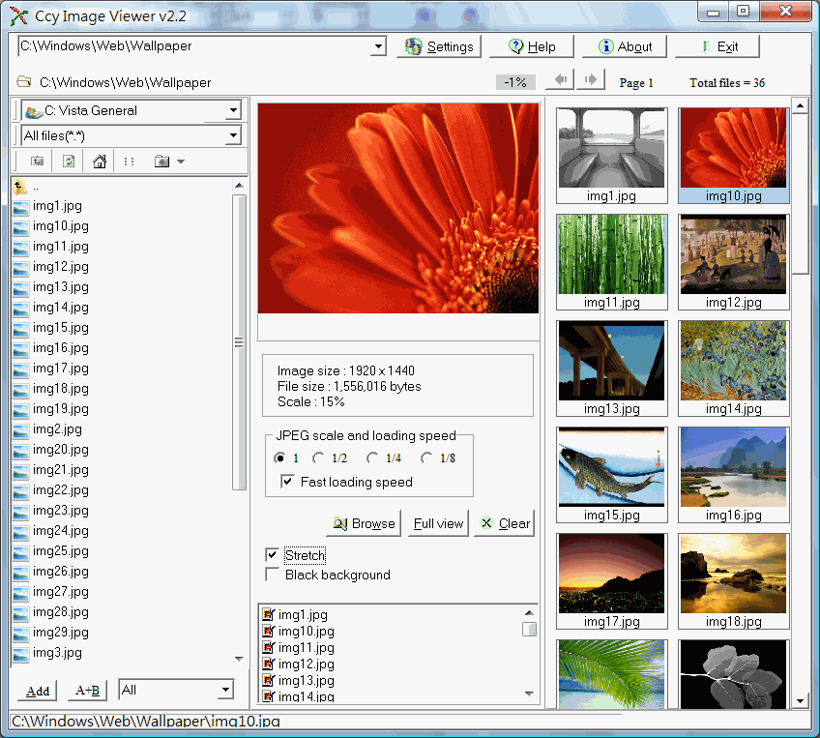Viewport: 820px width, 738px height.
Task: Click the new folder icon in toolbar
Action: pos(161,162)
